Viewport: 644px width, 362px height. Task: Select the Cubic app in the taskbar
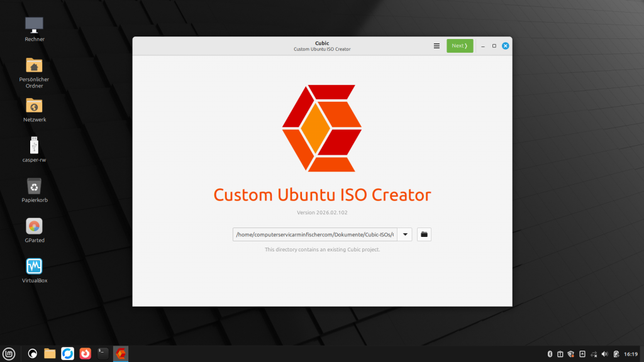click(x=121, y=353)
